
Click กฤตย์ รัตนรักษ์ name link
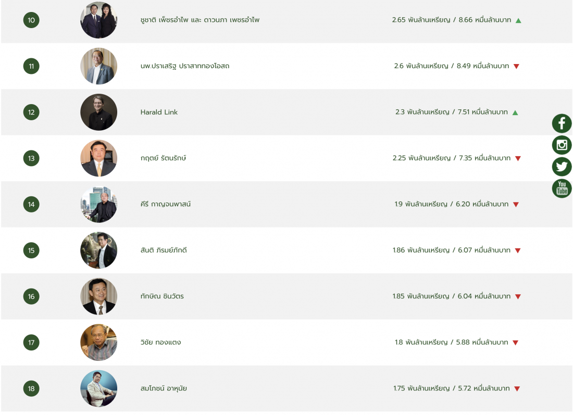163,158
